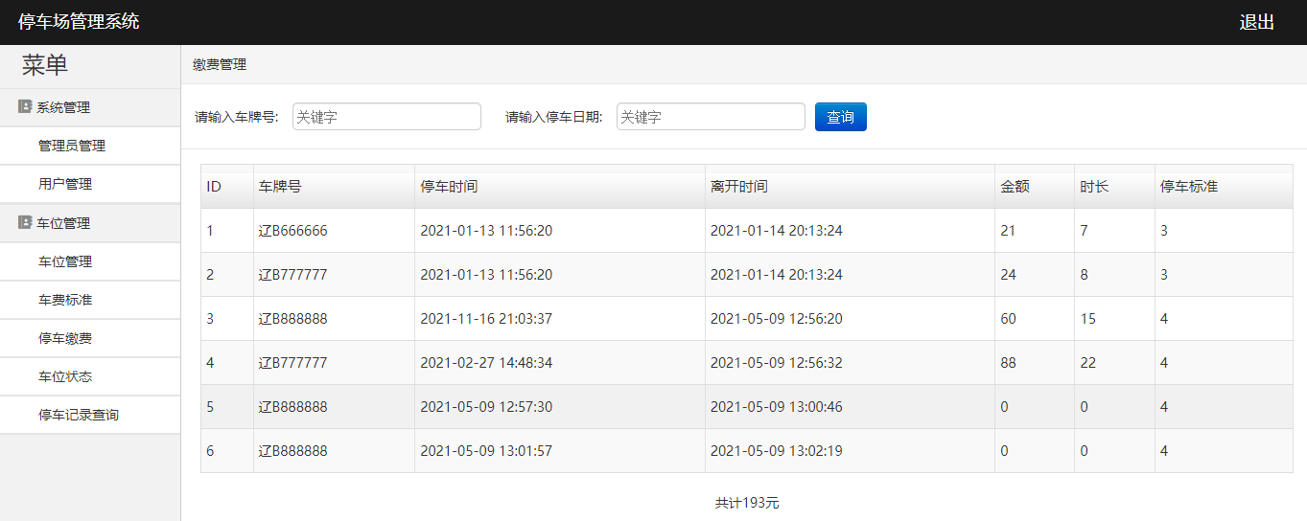
Task: Click leave time 2021-05-09 13:02:19
Action: (x=777, y=451)
